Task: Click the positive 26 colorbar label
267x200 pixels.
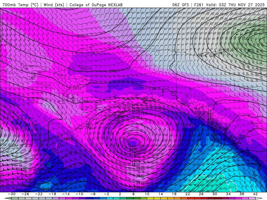Action: pos(201,194)
